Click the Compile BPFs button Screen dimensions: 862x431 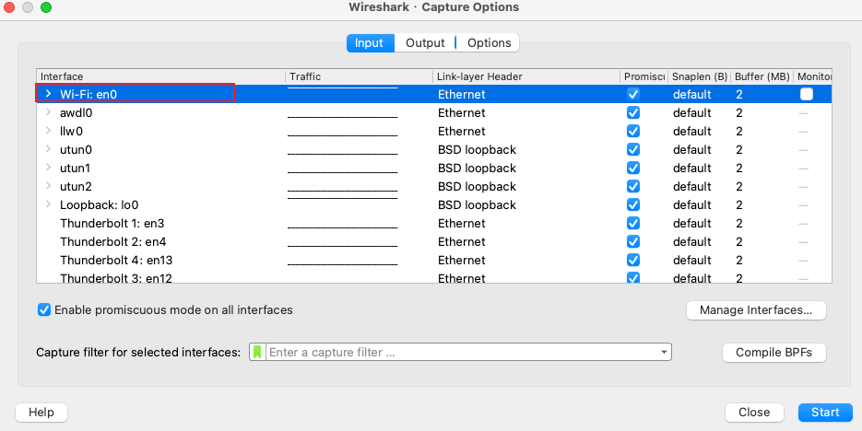pyautogui.click(x=774, y=353)
